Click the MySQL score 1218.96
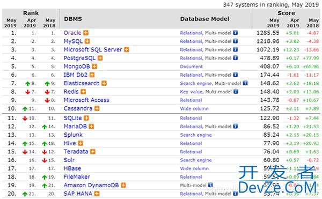The image size is (322, 199). tap(268, 41)
